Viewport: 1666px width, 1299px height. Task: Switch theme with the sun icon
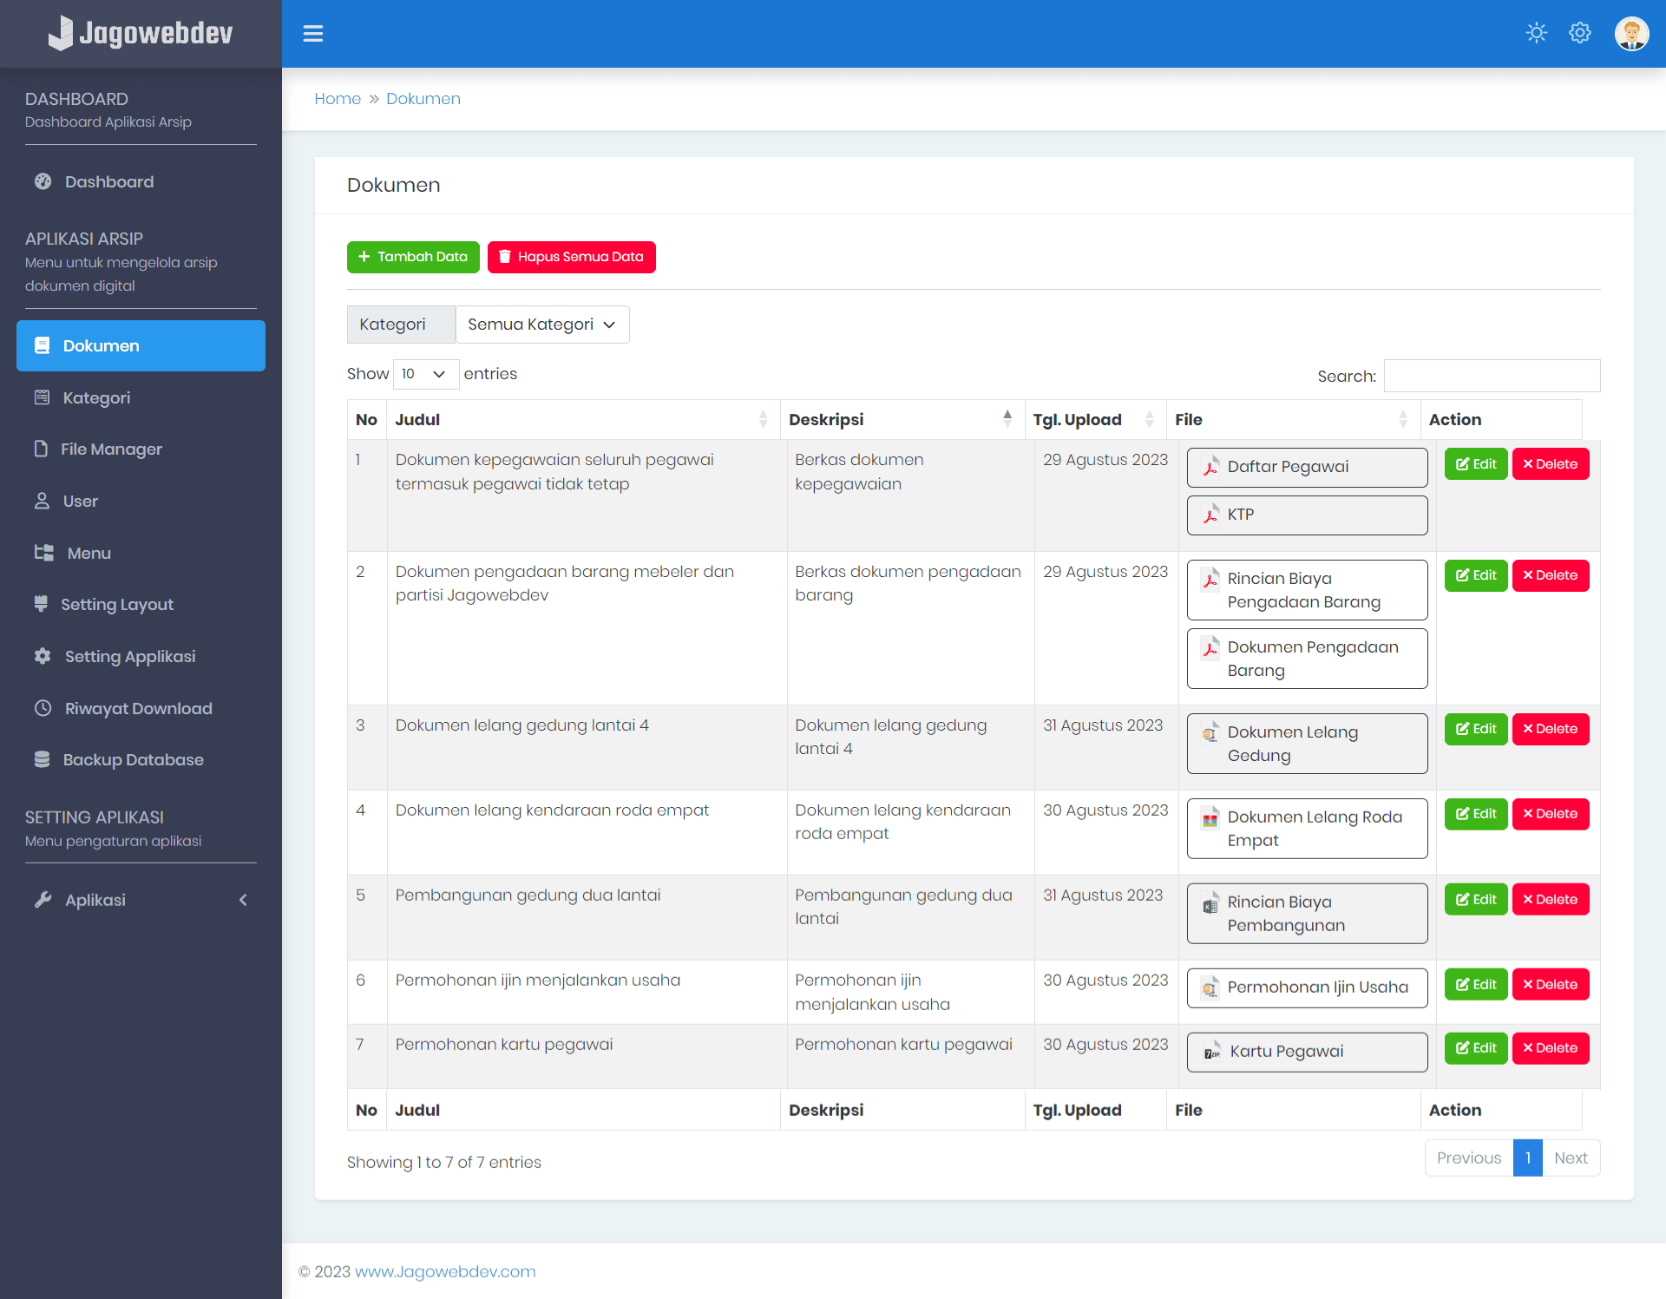pyautogui.click(x=1536, y=33)
